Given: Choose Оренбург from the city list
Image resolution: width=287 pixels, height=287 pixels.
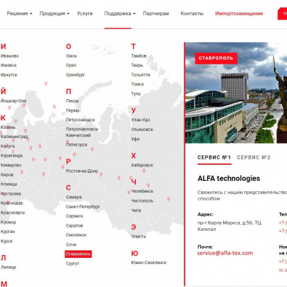Looking at the screenshot, I should coord(76,75).
